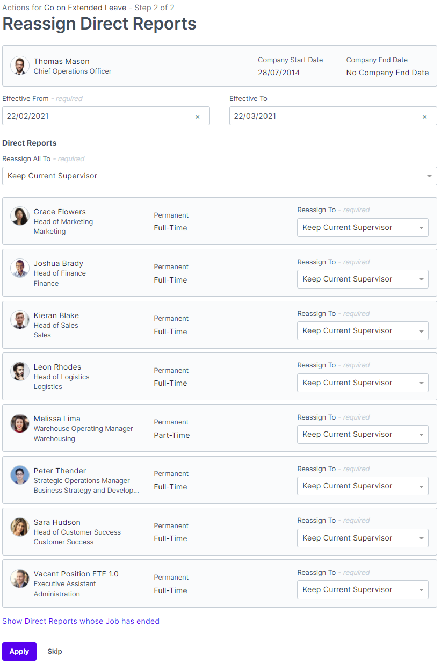Click Sara Hudson's profile photo
Viewport: 441px width, 663px height.
[x=19, y=527]
